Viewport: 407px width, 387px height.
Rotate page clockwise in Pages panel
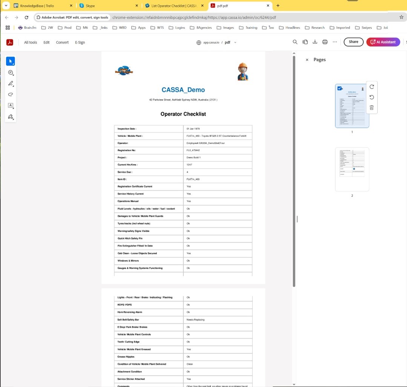(372, 87)
